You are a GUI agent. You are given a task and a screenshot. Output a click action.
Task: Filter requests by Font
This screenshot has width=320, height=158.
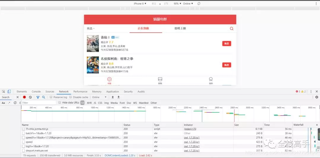122,103
